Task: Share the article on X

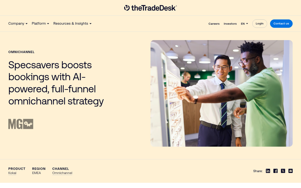Action: point(283,171)
